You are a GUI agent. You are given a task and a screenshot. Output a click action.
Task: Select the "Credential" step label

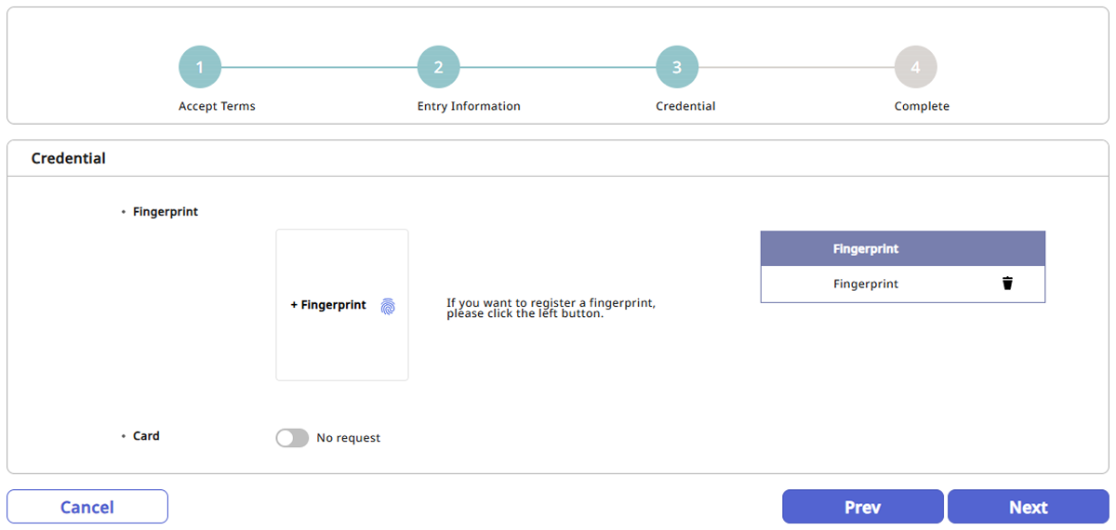click(x=685, y=106)
